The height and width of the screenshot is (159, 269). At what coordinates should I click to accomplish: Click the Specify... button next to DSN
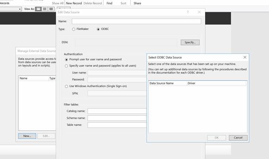click(x=190, y=42)
